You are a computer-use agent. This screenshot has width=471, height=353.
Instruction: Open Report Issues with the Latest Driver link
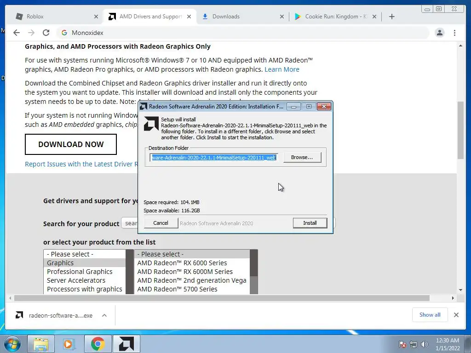(81, 164)
